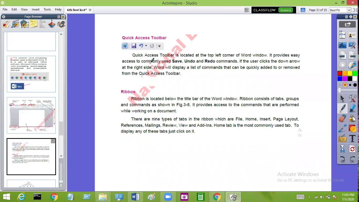Screen dimensions: 359x202
Task: Select the Highlighter tool
Action: click(x=353, y=109)
